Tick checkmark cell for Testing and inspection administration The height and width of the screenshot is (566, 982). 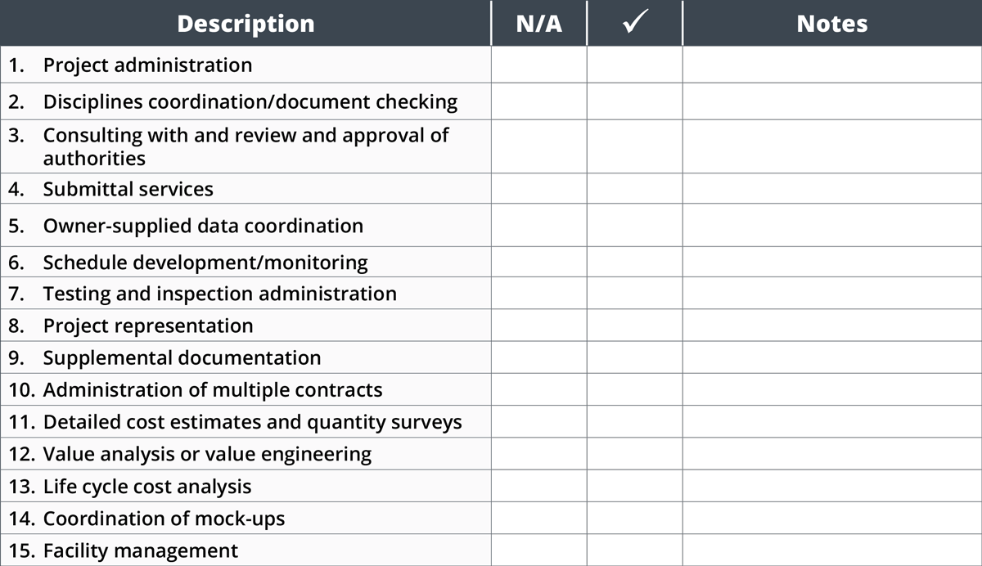point(635,294)
